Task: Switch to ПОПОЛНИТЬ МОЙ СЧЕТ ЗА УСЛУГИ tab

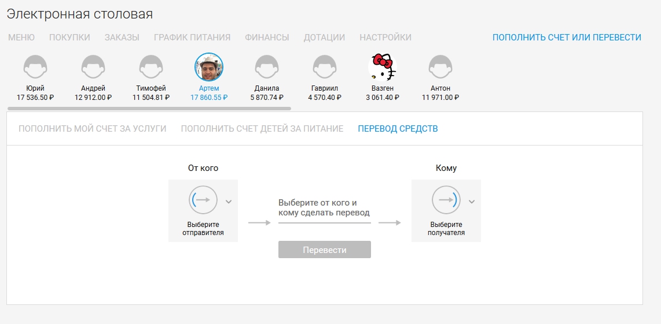Action: (x=93, y=129)
